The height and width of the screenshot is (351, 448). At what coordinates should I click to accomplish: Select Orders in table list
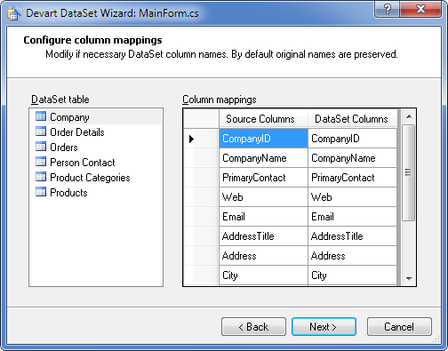(x=64, y=148)
